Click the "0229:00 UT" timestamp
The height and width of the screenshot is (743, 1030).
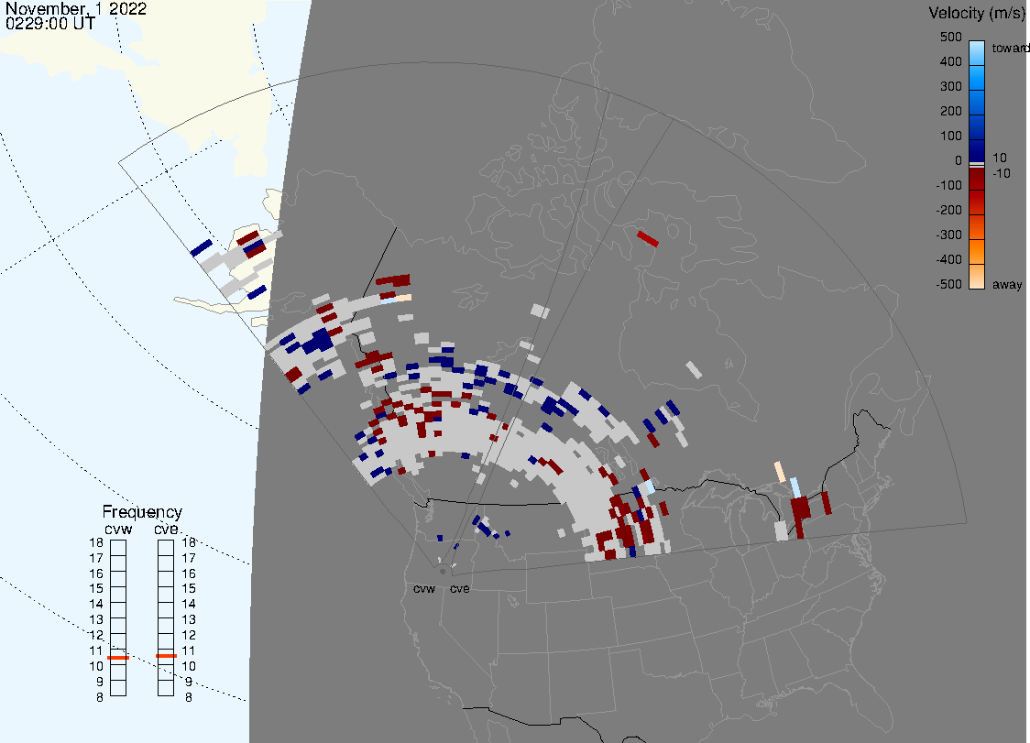[x=49, y=25]
